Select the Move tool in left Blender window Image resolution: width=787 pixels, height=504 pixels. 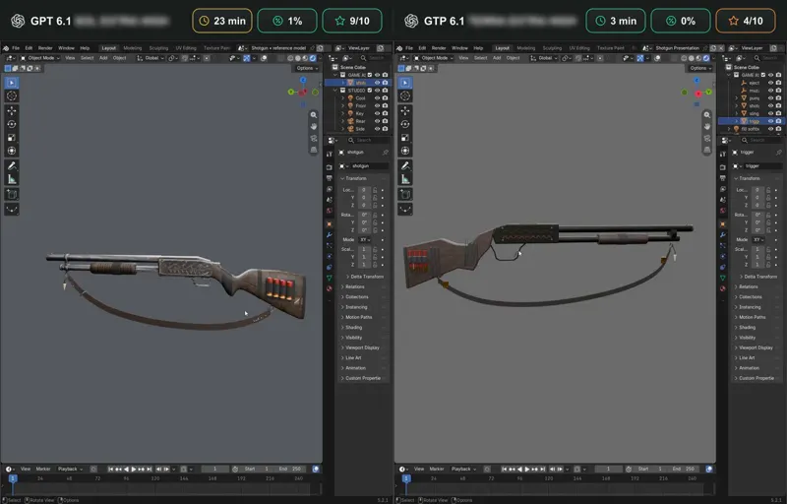(12, 110)
